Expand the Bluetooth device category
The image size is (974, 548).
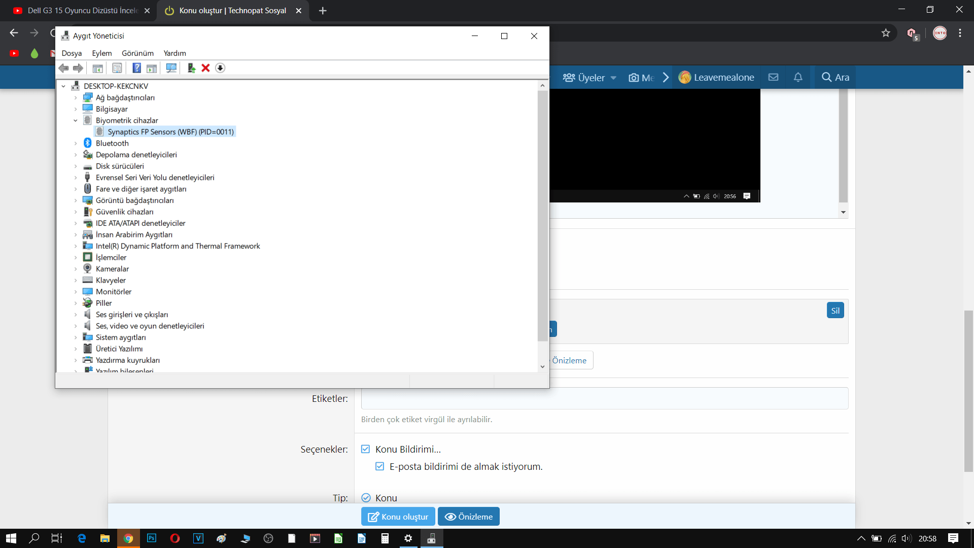pyautogui.click(x=76, y=144)
